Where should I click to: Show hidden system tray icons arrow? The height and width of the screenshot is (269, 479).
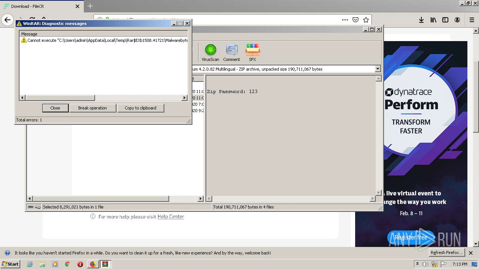[418, 264]
